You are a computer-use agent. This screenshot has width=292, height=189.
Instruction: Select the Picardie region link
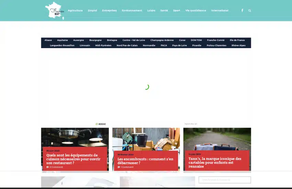196,45
